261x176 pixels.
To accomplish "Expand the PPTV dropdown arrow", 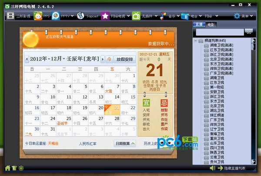I will pyautogui.click(x=72, y=16).
